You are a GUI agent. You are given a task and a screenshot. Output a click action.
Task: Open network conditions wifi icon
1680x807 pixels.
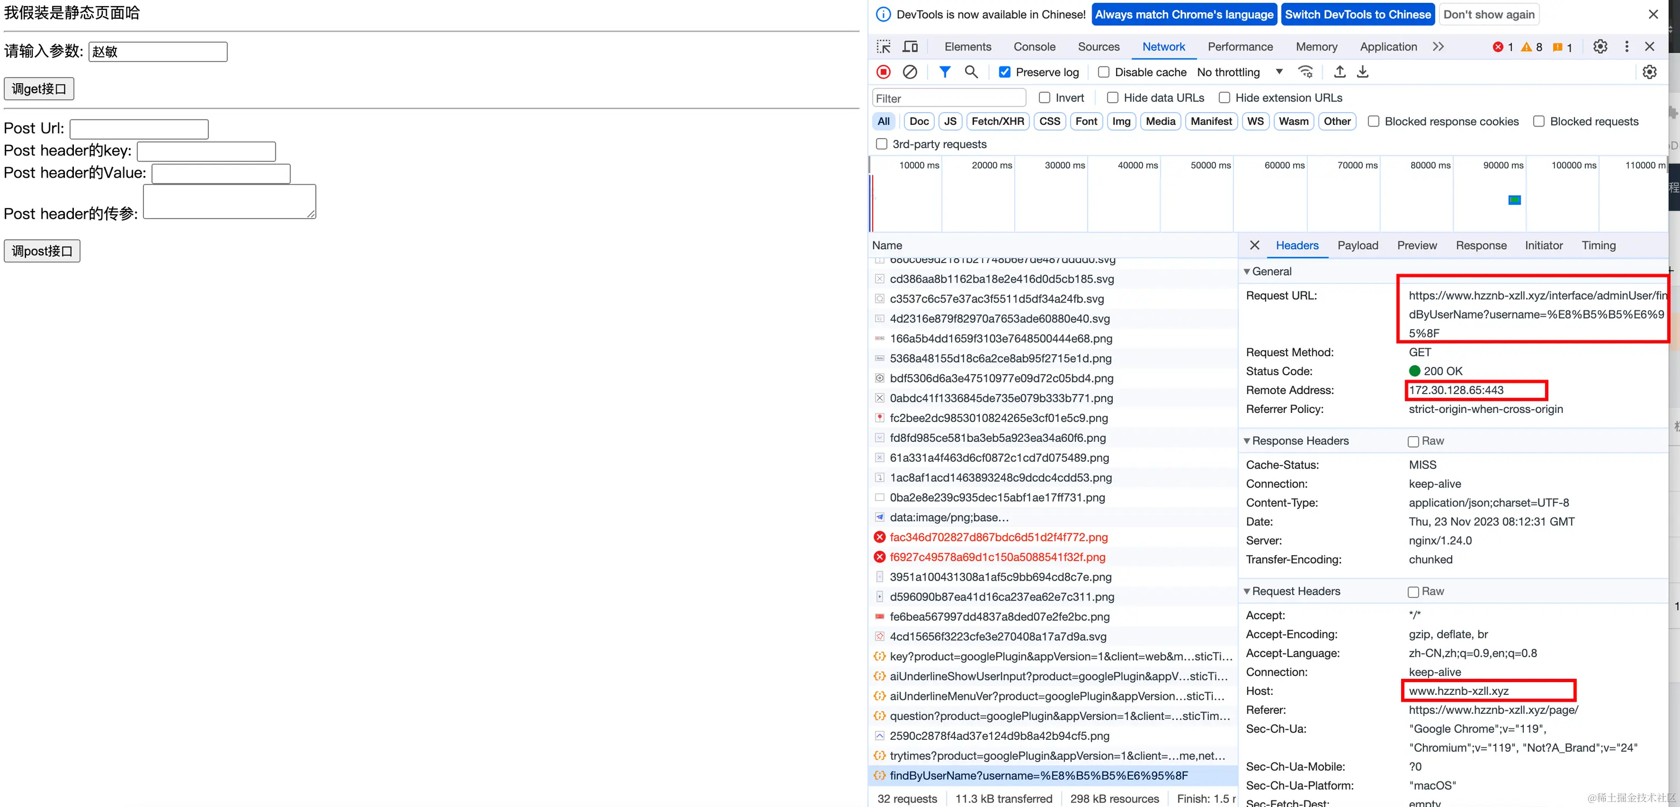(x=1305, y=72)
